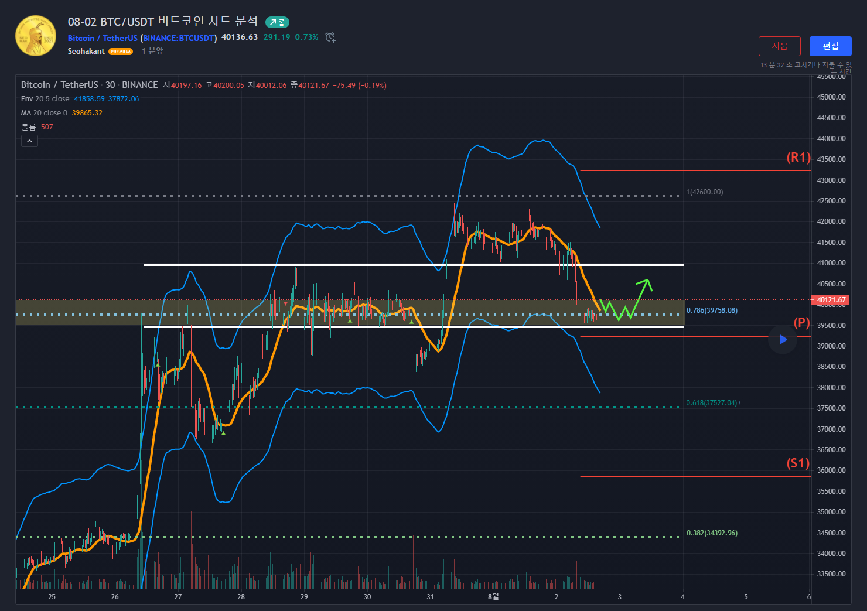Screen dimensions: 867x611
Task: Select the 볼륨 volume indicator legend
Action: 29,127
